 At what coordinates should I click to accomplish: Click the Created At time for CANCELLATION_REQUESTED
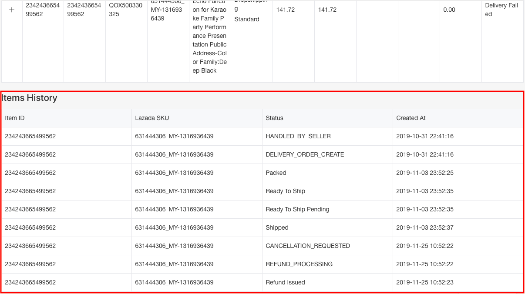tap(425, 246)
